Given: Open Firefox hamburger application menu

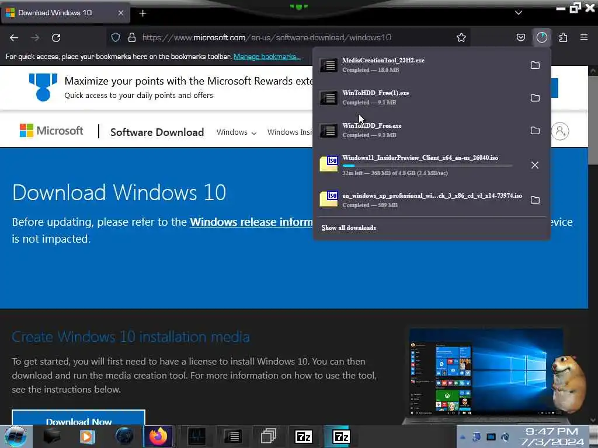Looking at the screenshot, I should tap(584, 37).
